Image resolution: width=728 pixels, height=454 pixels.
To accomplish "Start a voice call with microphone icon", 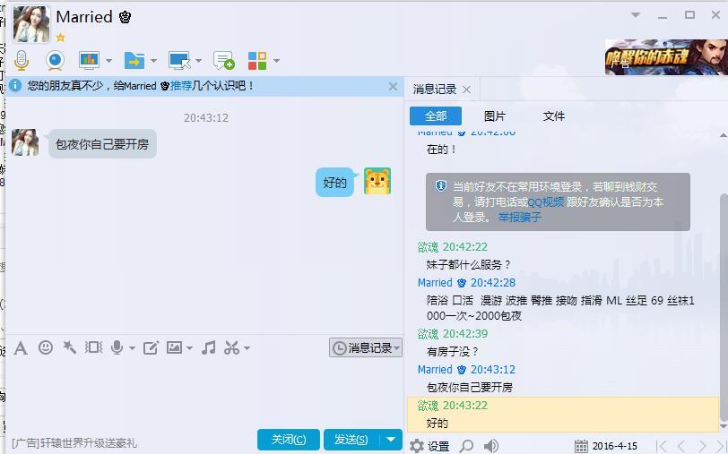I will [22, 60].
